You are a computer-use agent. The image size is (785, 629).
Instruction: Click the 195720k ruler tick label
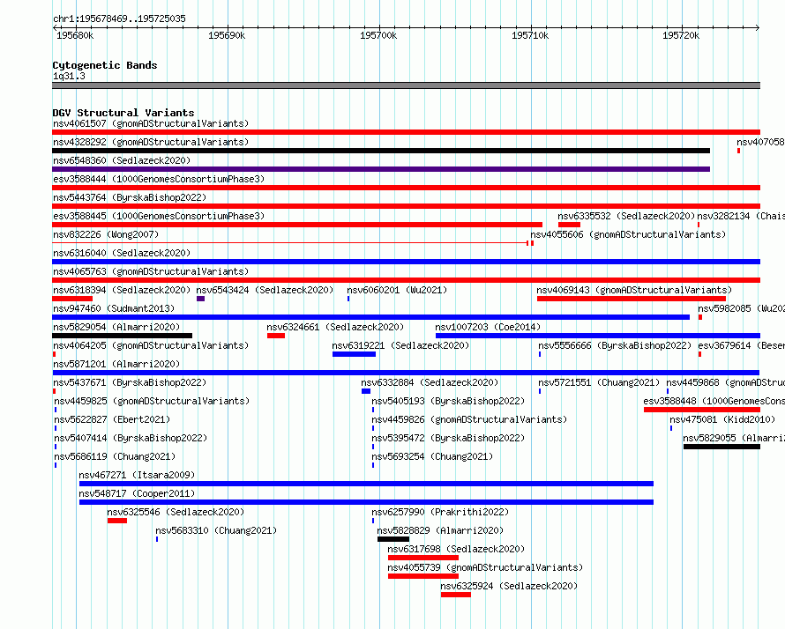click(681, 35)
